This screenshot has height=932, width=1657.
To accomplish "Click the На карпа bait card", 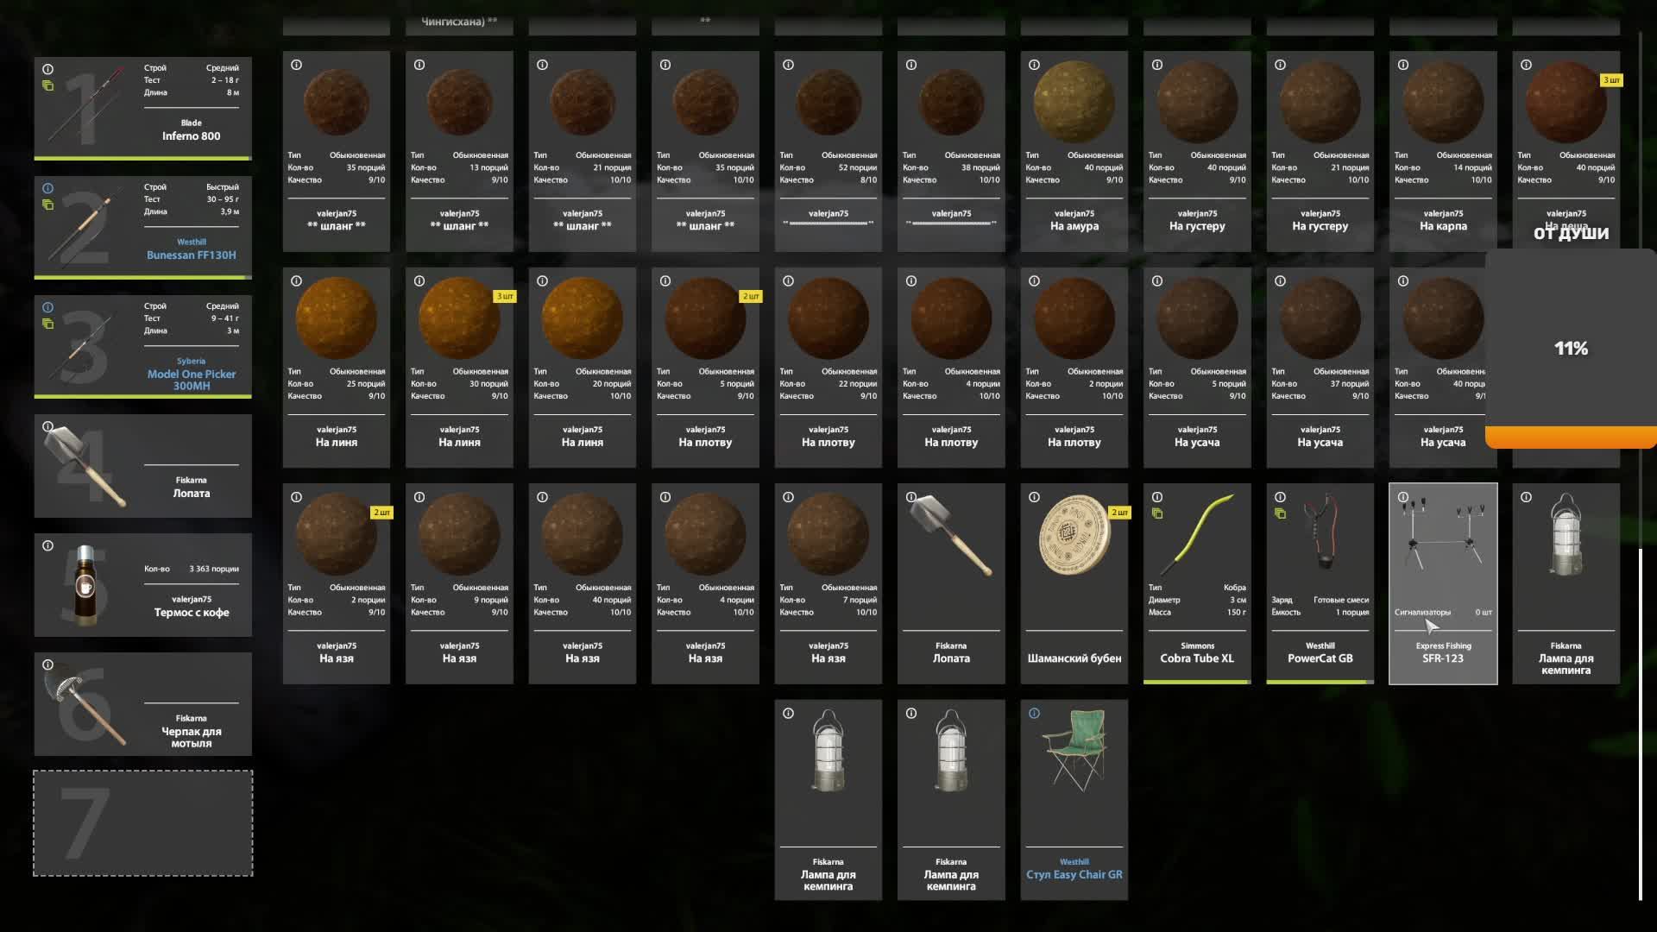I will coord(1443,152).
